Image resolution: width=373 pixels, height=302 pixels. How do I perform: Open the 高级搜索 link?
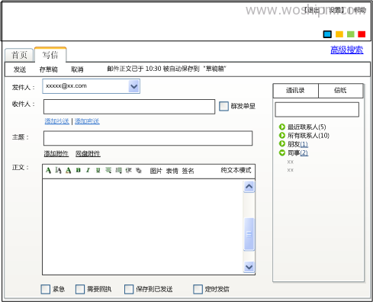347,50
